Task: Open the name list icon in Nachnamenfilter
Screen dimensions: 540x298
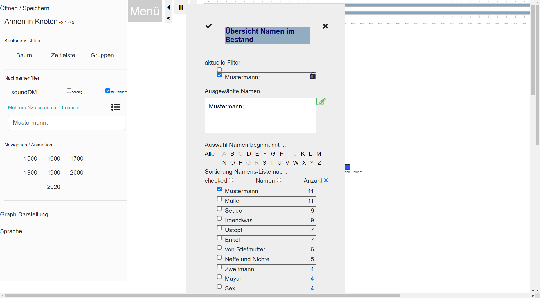Action: 116,107
